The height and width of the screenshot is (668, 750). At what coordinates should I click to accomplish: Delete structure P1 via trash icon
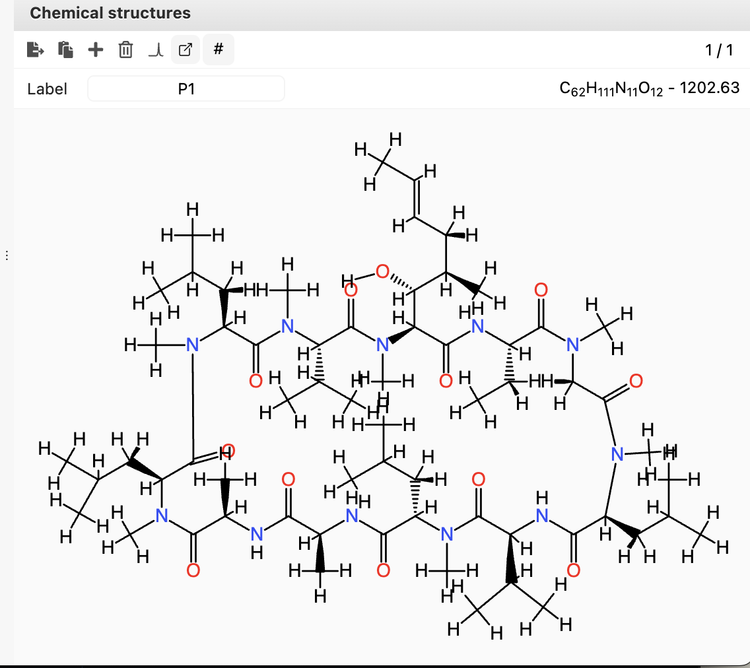pos(125,50)
